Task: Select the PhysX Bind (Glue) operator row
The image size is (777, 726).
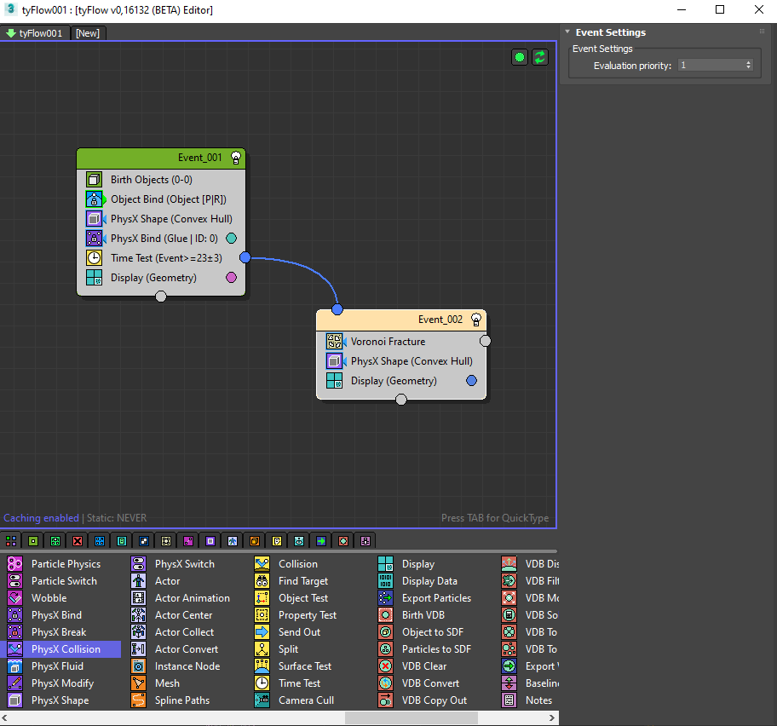Action: tap(160, 239)
